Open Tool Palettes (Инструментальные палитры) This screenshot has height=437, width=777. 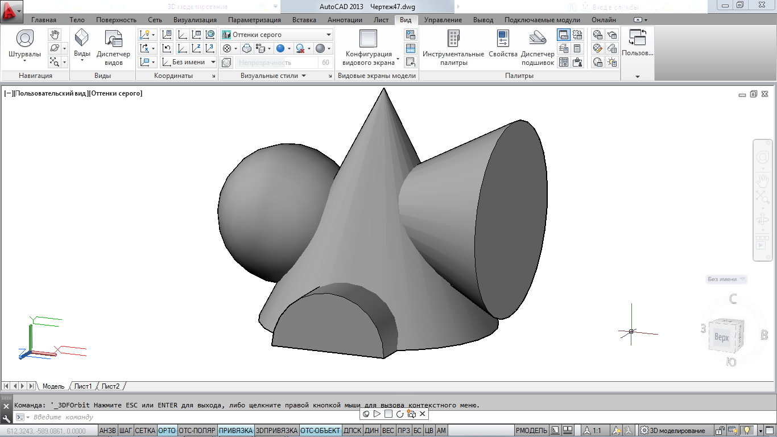[x=453, y=39]
